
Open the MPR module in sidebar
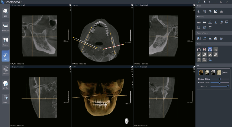(x=5, y=12)
